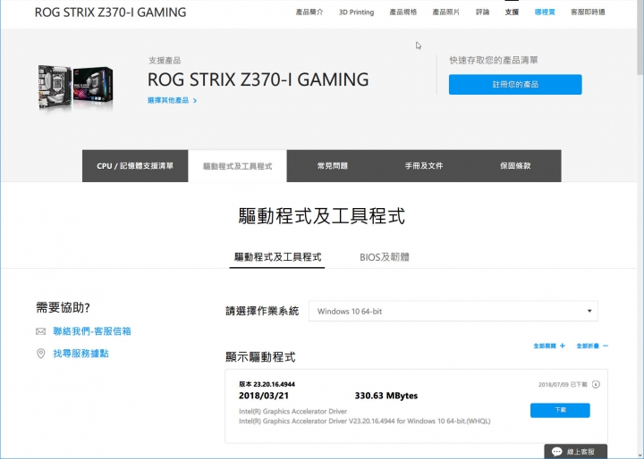Expand all sections with 全部展開 +
644x459 pixels.
(549, 346)
